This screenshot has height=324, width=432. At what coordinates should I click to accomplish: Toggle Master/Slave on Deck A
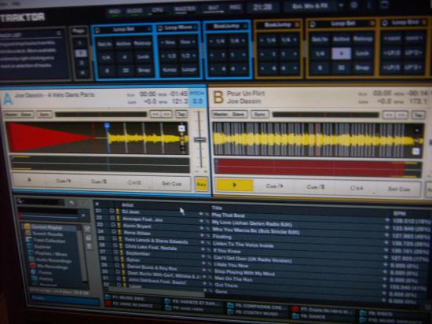(x=19, y=114)
